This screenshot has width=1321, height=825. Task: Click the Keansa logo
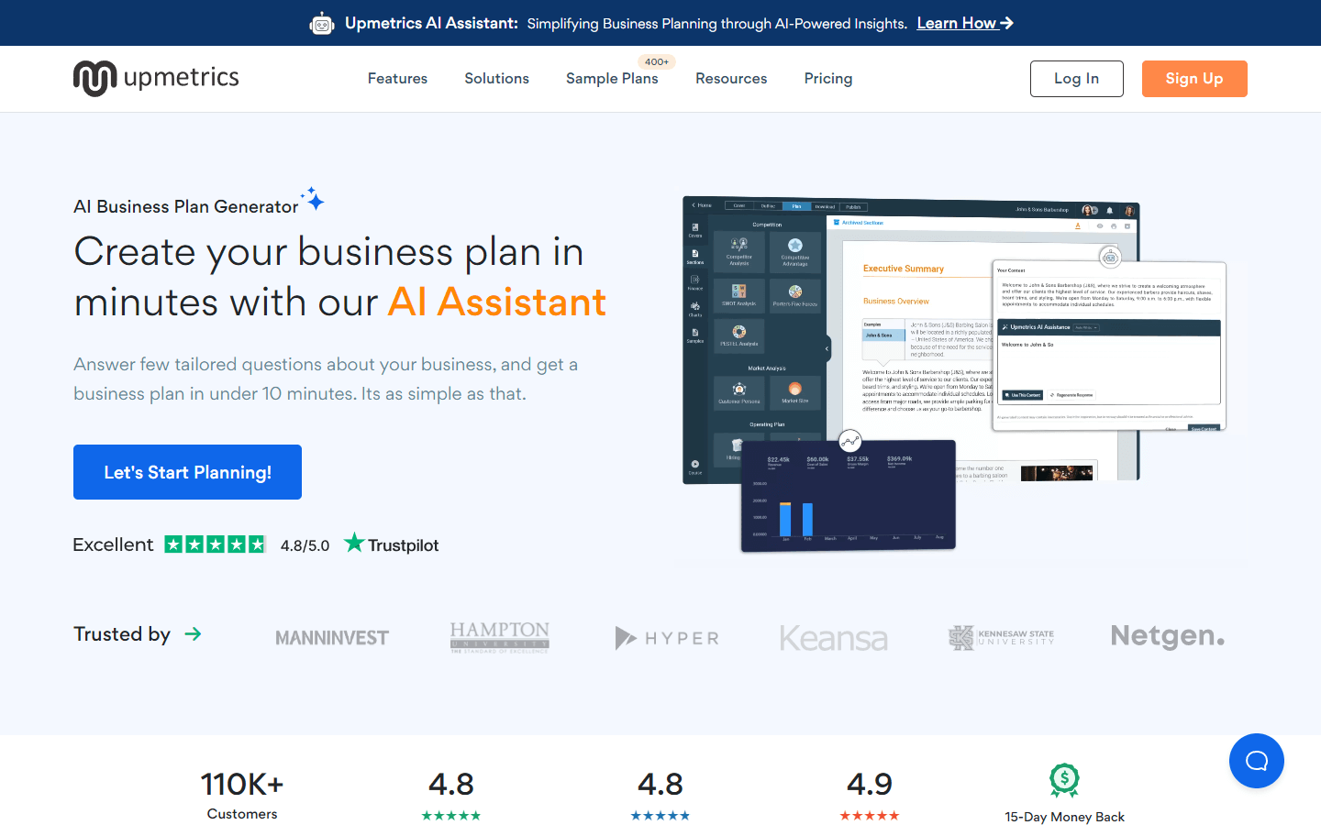[x=834, y=638]
